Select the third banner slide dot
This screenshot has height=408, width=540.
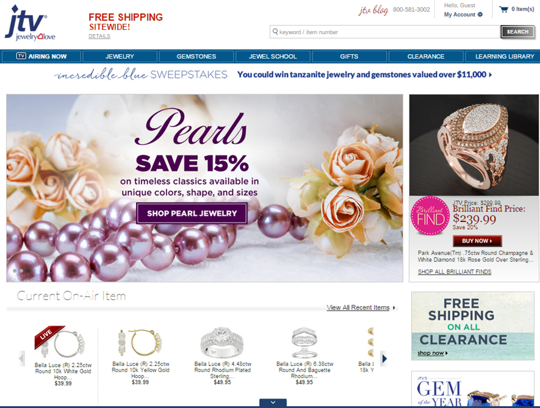(x=28, y=271)
